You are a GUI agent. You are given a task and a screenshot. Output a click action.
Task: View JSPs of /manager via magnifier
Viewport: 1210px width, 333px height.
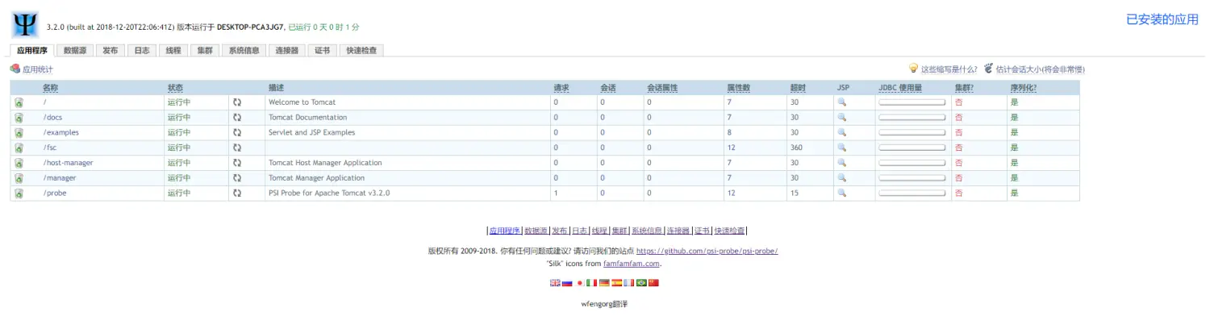point(841,178)
